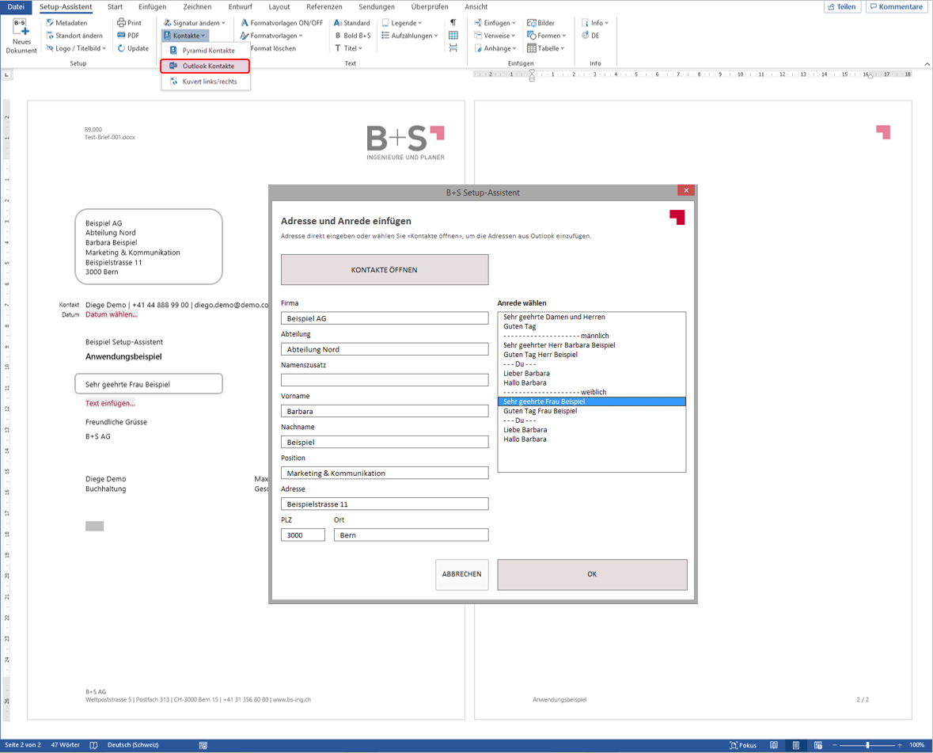Collapse the Kontakte dropdown button
933x753 pixels.
click(184, 36)
